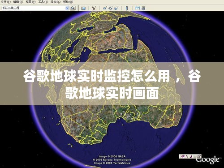Screen dimensions: 224x168
Task: Select the add placemark pin icon
Action: coord(94,8)
